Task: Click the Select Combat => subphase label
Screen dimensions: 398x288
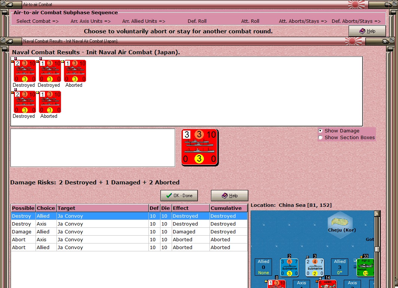Action: tap(37, 21)
